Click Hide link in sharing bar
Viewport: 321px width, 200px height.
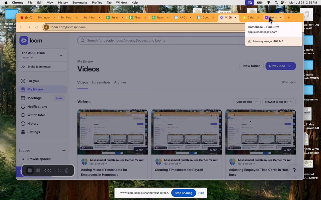pos(201,193)
